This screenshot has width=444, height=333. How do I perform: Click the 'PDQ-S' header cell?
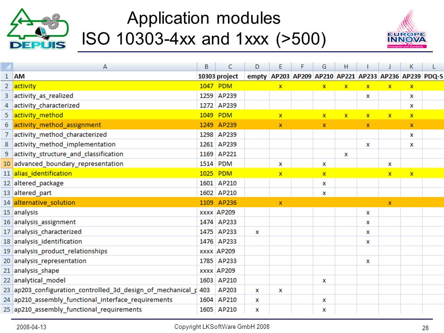[x=433, y=76]
